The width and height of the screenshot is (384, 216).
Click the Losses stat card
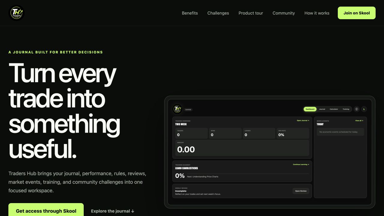259,133
